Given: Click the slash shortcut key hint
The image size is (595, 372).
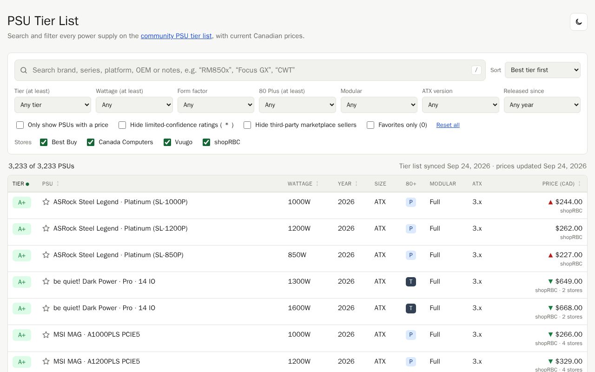Looking at the screenshot, I should click(x=476, y=70).
